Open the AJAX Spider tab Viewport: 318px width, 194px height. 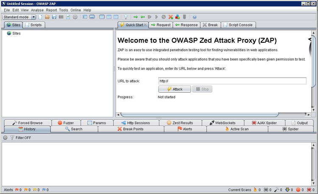coord(265,123)
